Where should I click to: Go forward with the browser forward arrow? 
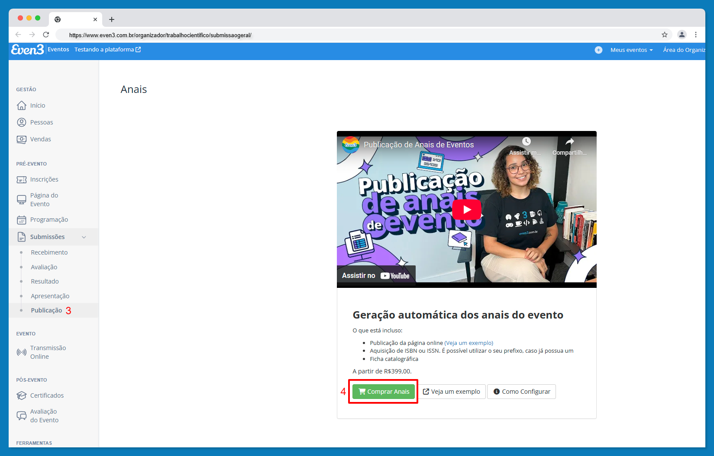coord(32,35)
